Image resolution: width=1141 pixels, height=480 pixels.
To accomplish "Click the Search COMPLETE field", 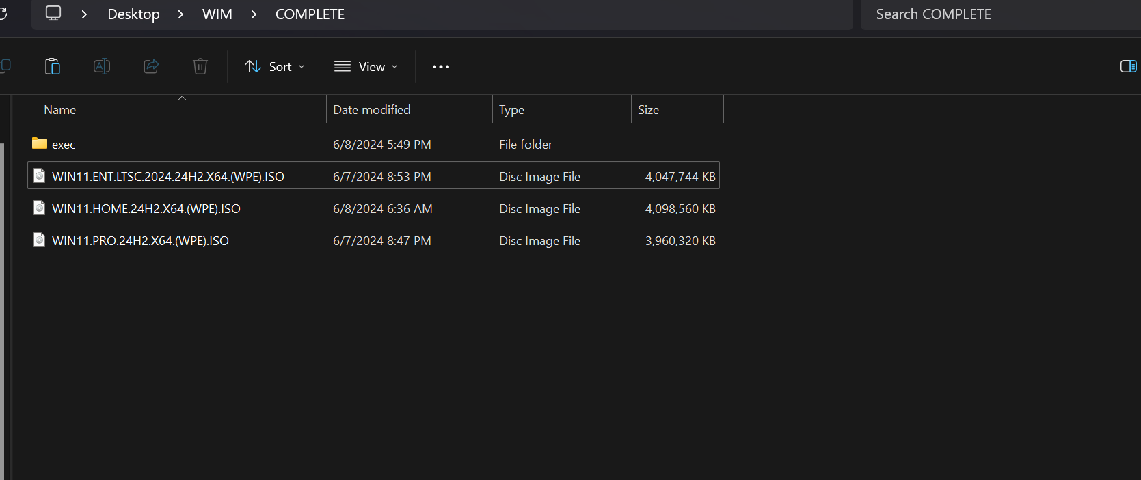I will (x=1000, y=14).
